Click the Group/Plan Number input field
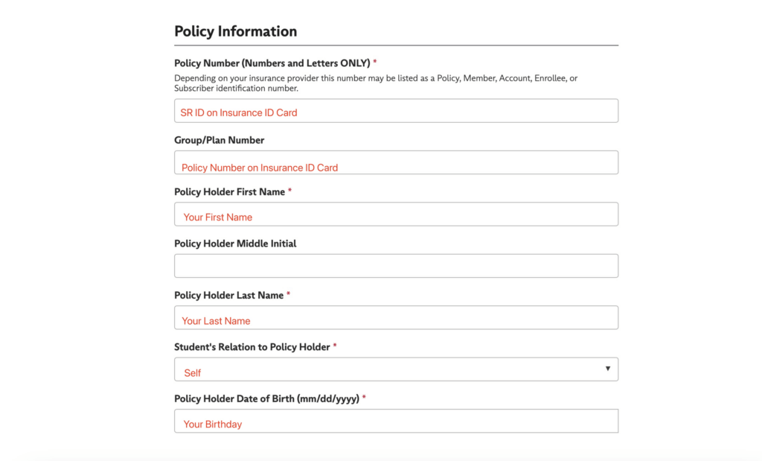Viewport: 762px width, 461px height. click(x=396, y=162)
